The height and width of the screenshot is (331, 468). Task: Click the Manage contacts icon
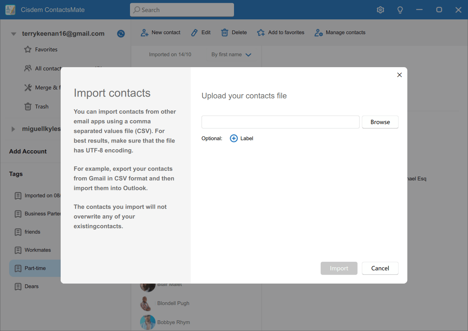319,33
